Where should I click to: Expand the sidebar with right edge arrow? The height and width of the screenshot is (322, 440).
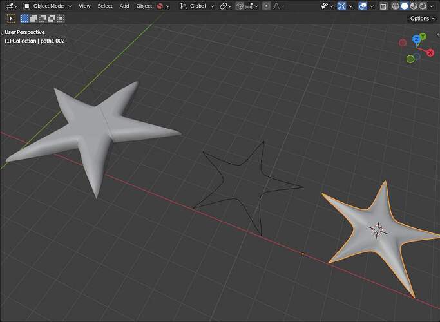coord(438,35)
